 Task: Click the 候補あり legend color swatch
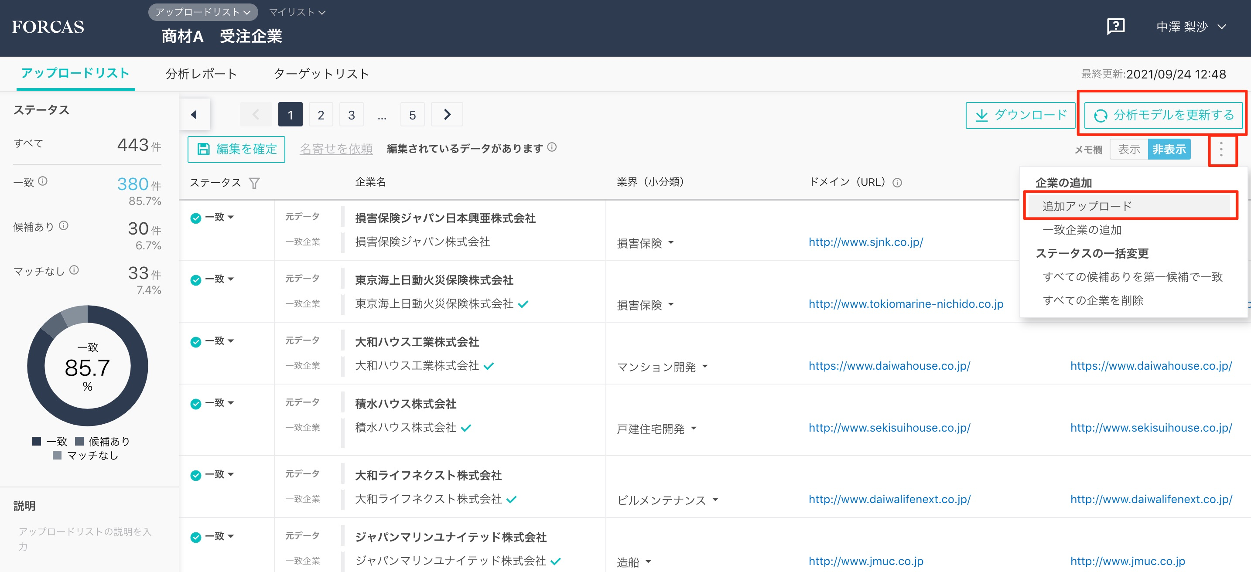click(79, 441)
